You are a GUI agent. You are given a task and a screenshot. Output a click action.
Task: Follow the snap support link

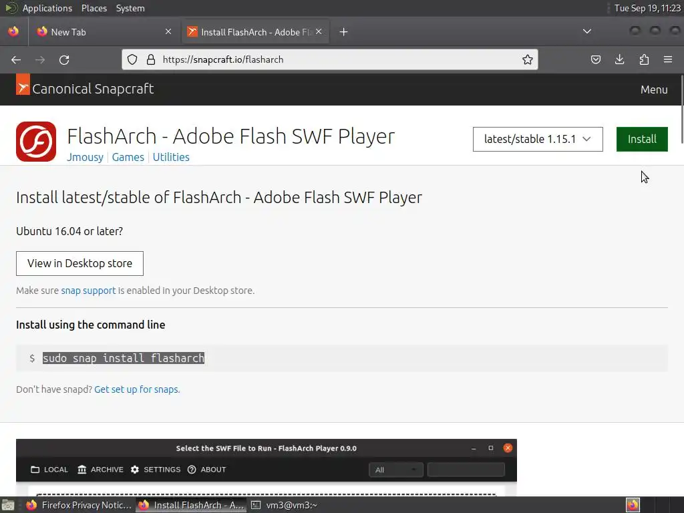click(x=89, y=291)
